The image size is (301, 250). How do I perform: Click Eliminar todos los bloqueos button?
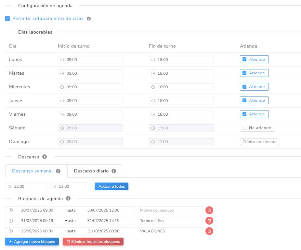click(93, 242)
